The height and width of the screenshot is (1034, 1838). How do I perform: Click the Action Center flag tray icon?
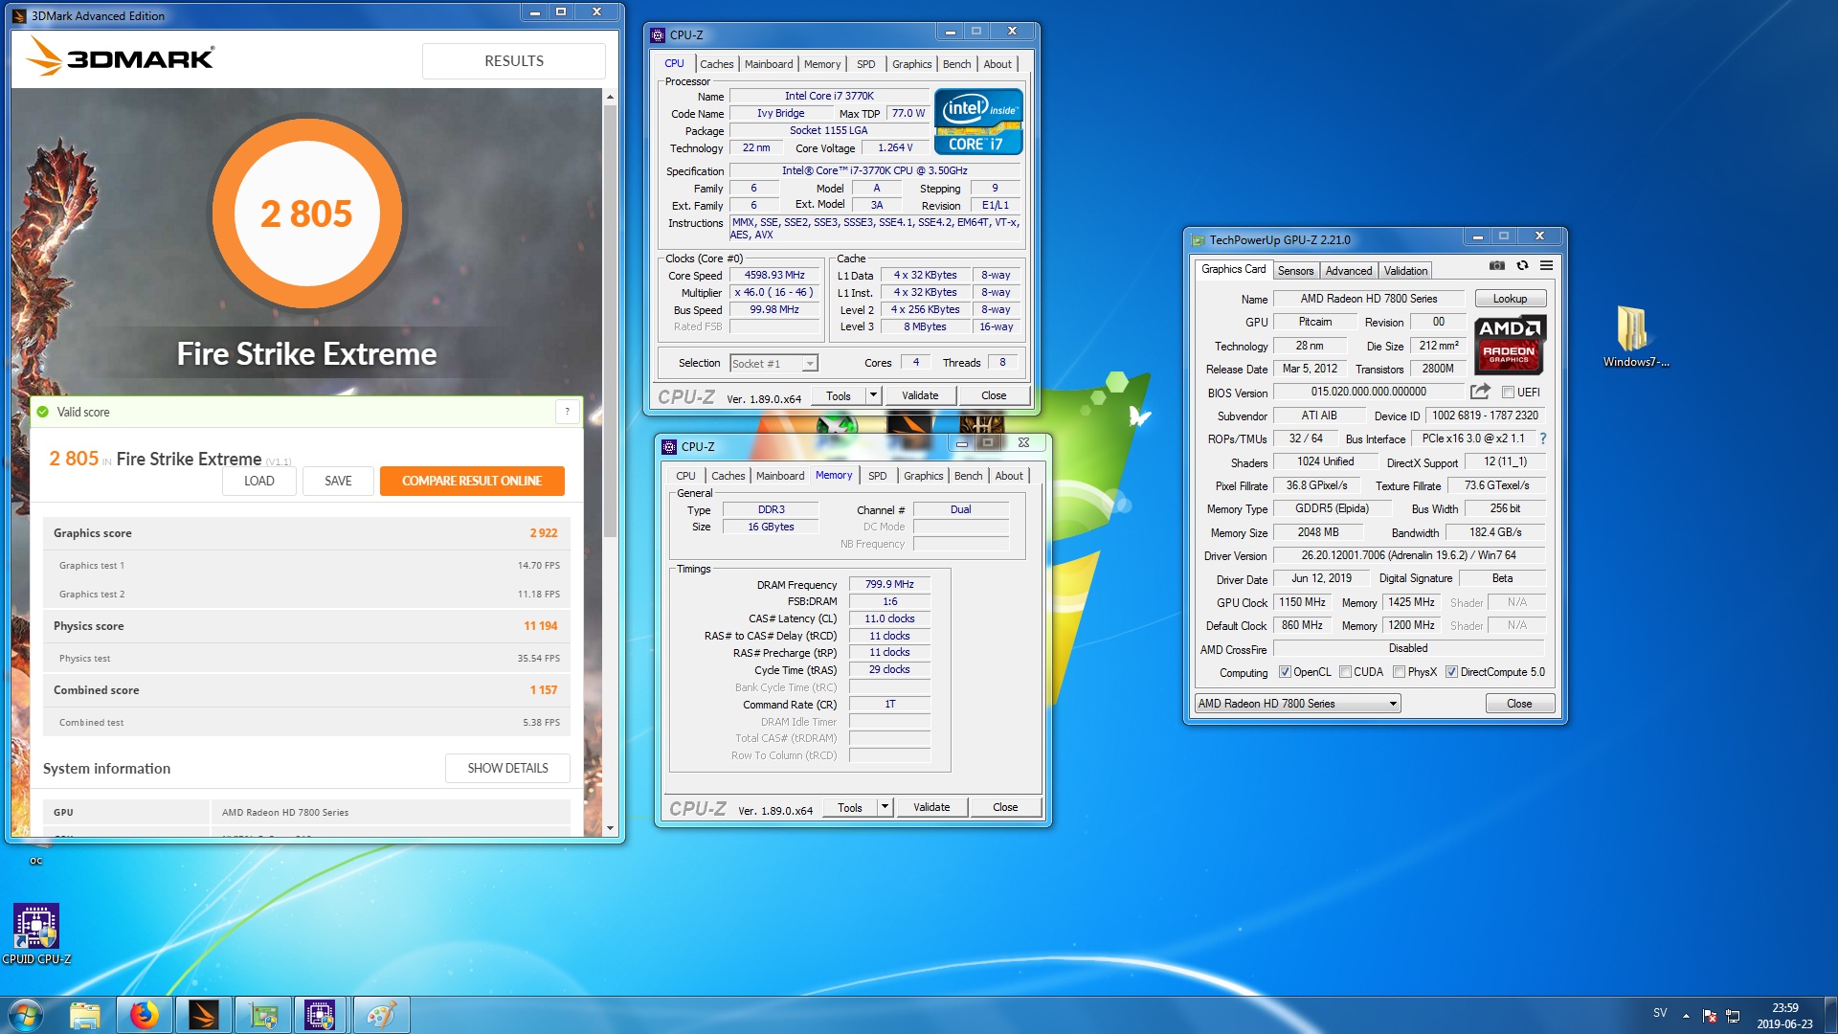coord(1709,1016)
